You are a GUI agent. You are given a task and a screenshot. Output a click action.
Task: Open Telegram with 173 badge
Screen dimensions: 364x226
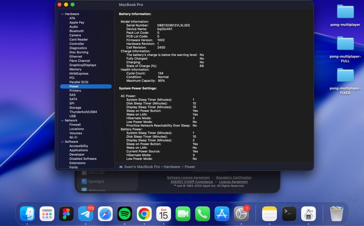coord(86,214)
